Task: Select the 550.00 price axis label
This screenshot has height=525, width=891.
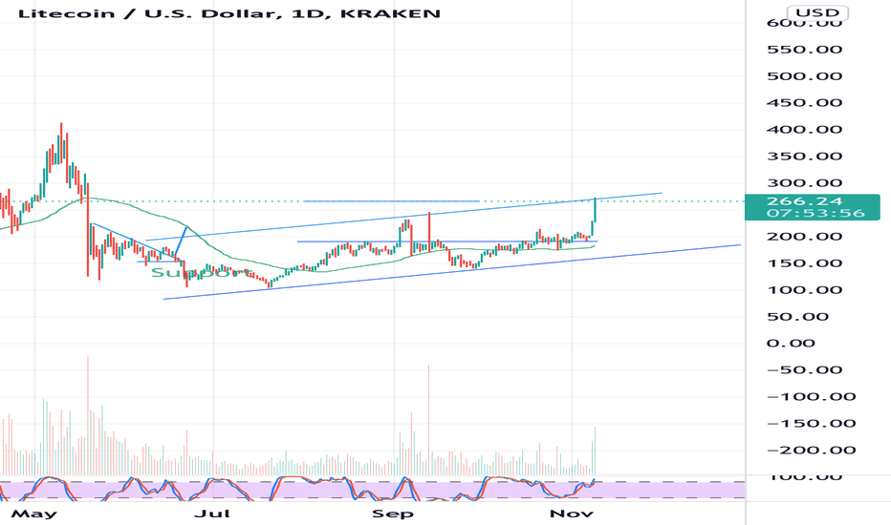Action: click(804, 50)
